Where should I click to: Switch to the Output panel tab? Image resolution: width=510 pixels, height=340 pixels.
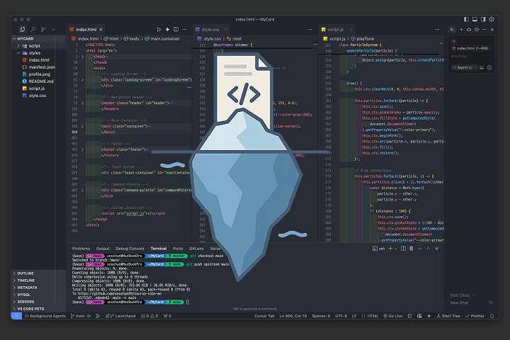pyautogui.click(x=103, y=249)
